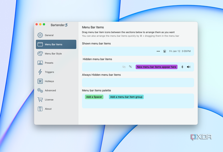Click Add a menu bar item group
This screenshot has height=152, width=223.
126,97
